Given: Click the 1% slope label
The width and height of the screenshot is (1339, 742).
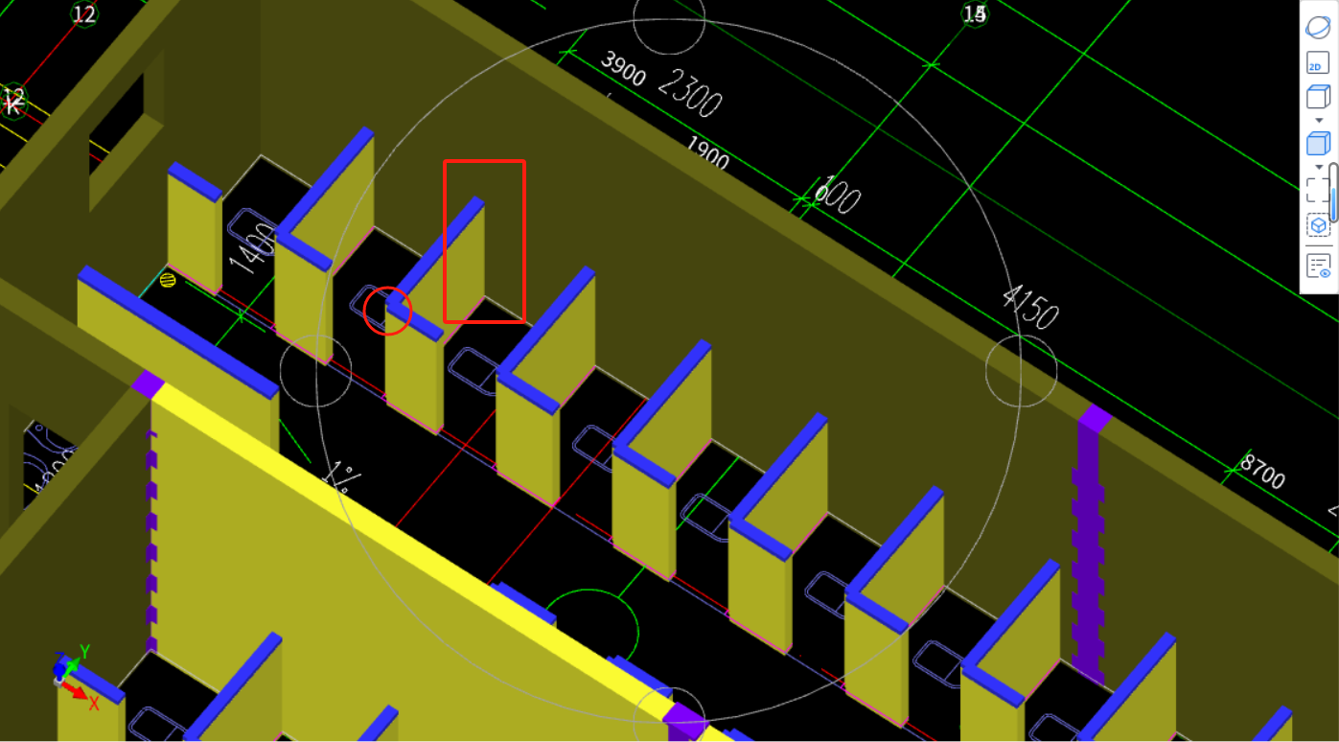Looking at the screenshot, I should 340,476.
